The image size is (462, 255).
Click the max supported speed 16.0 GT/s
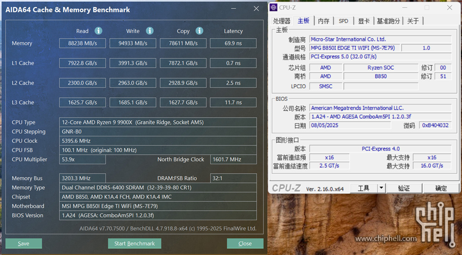[x=432, y=166]
